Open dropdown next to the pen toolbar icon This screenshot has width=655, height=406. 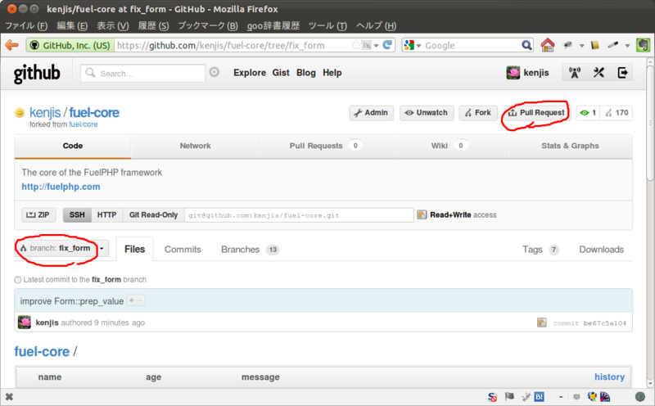627,46
